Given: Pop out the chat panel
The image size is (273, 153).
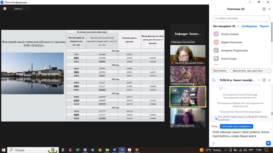Looking at the screenshot, I should pyautogui.click(x=264, y=80).
